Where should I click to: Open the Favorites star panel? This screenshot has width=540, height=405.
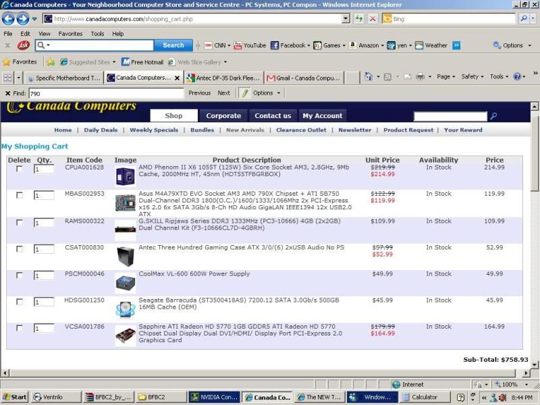coord(20,62)
